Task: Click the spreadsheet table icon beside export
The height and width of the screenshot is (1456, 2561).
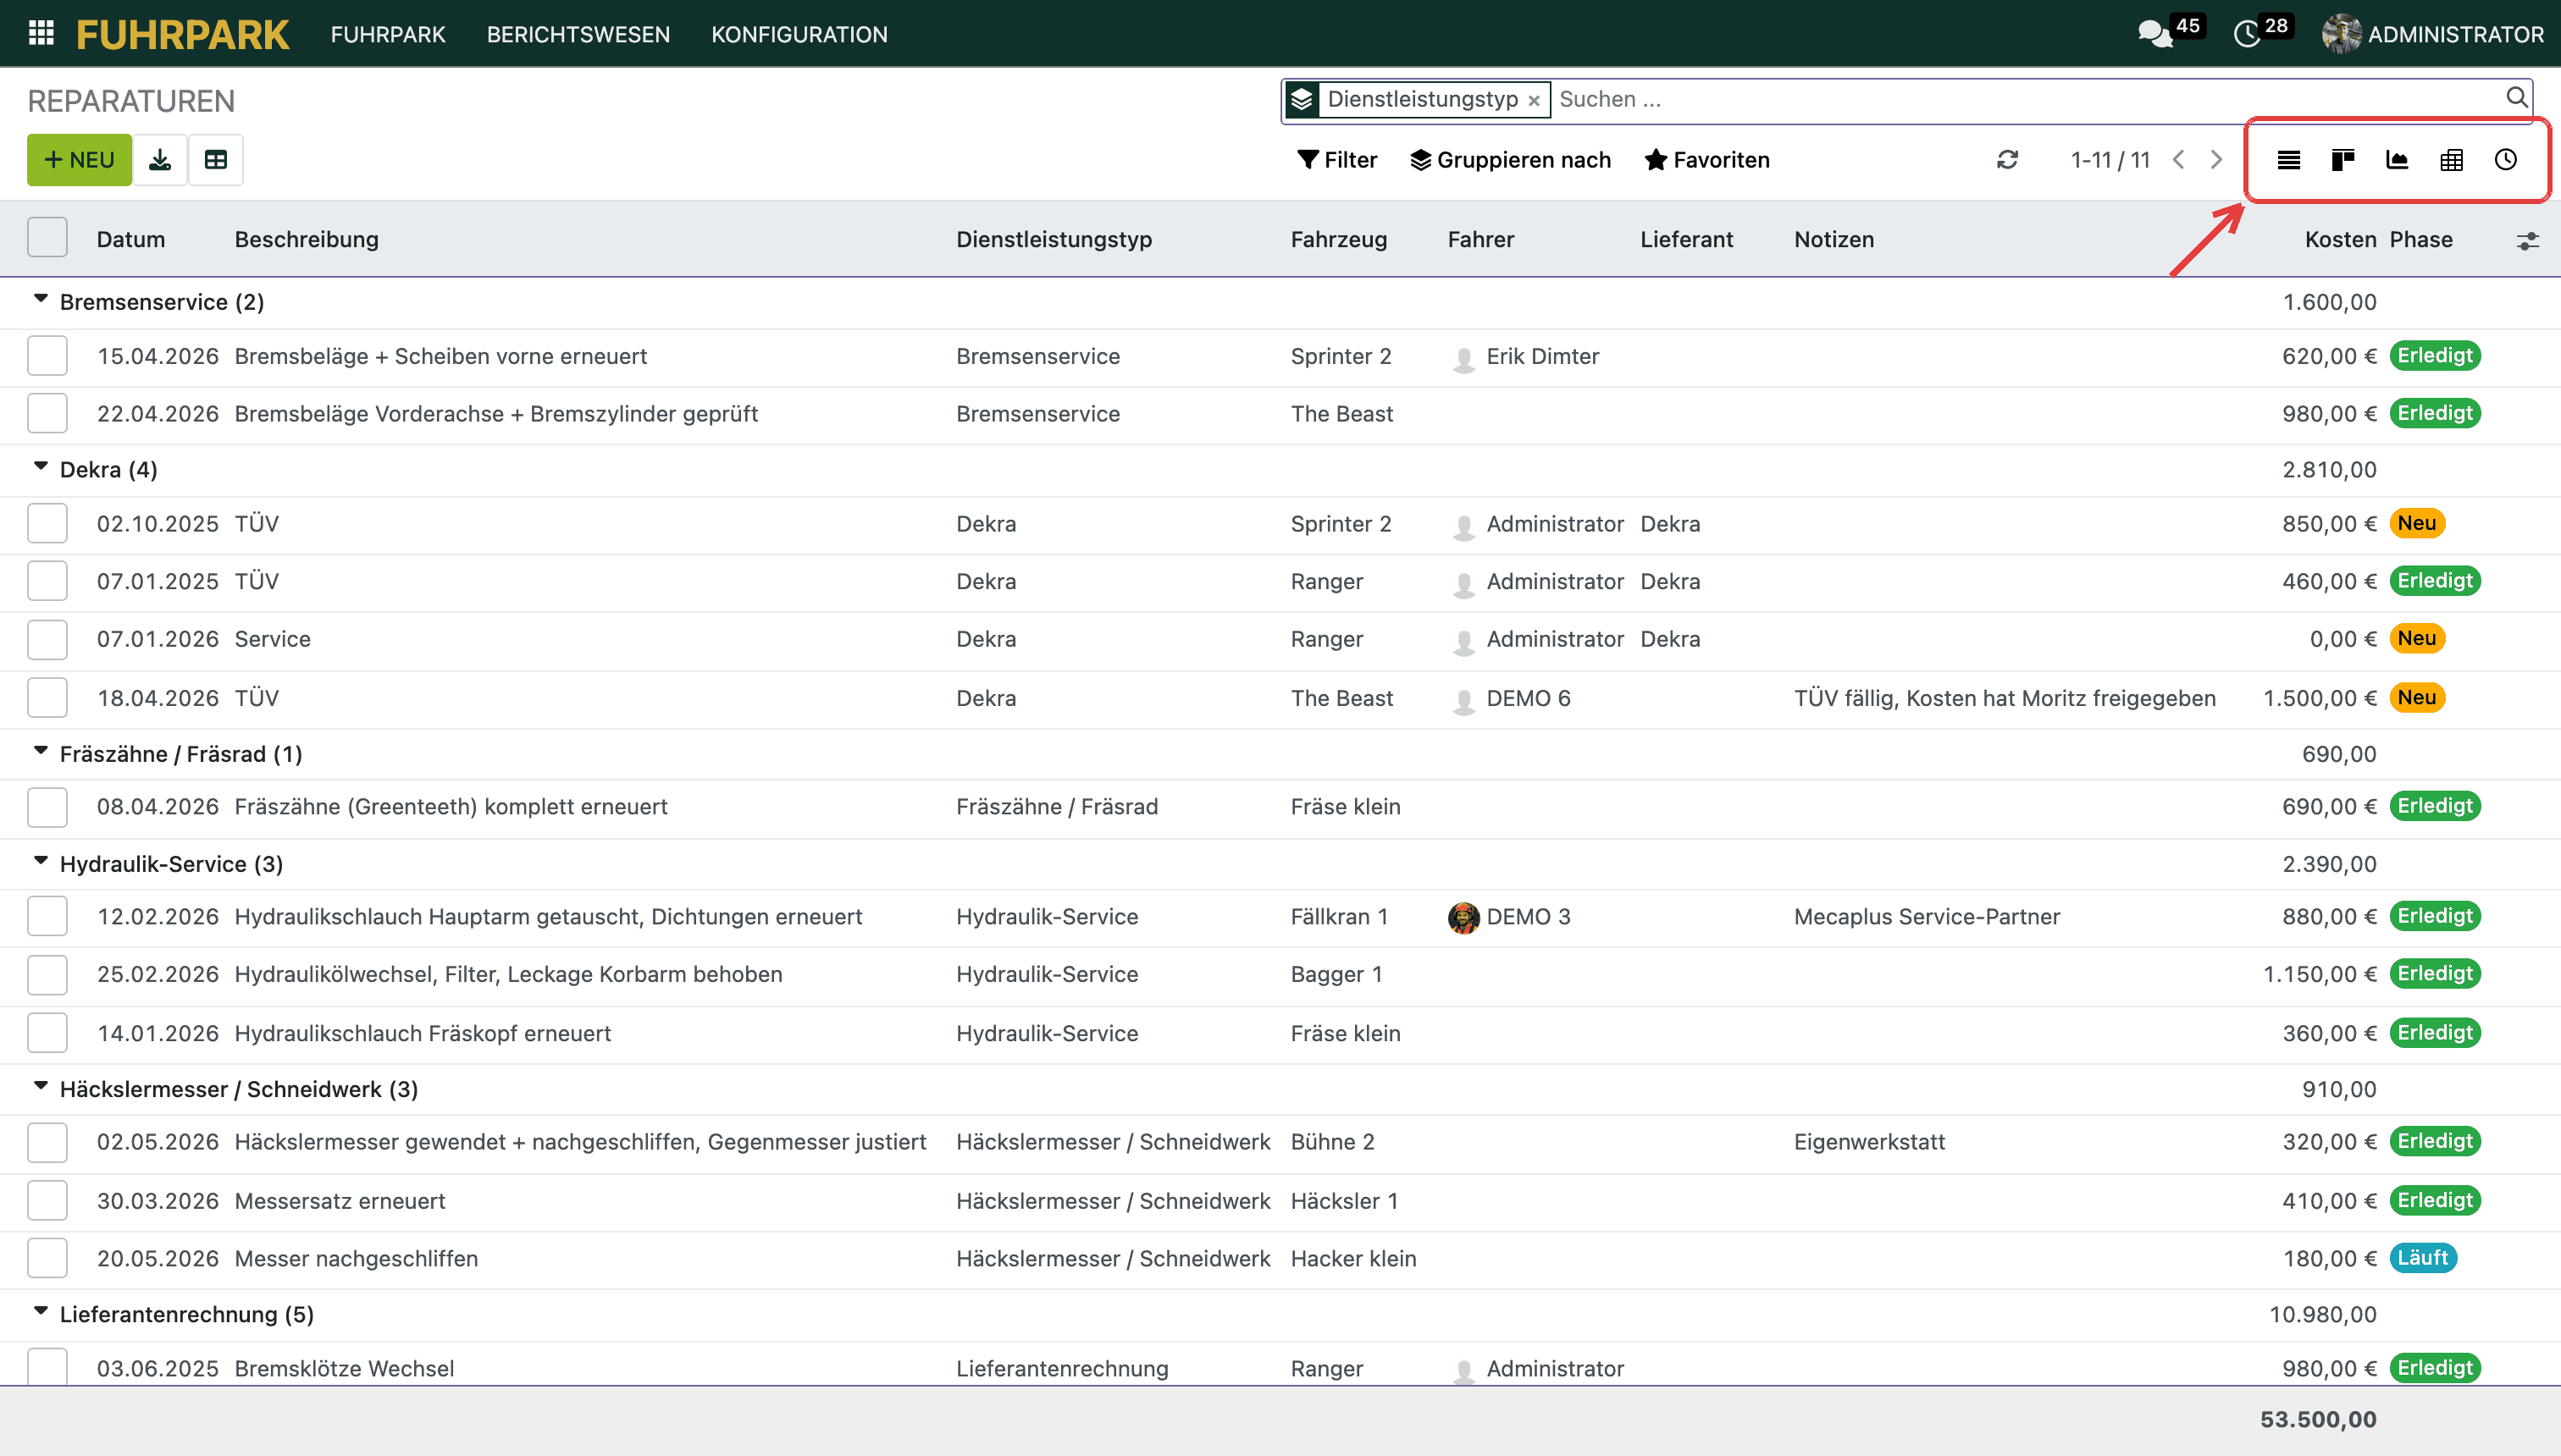Action: point(216,160)
